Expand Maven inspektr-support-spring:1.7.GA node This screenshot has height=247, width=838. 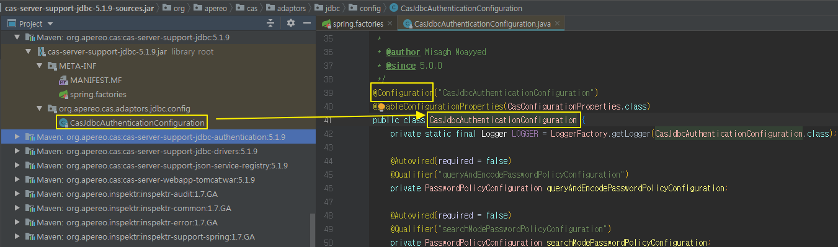(x=17, y=236)
